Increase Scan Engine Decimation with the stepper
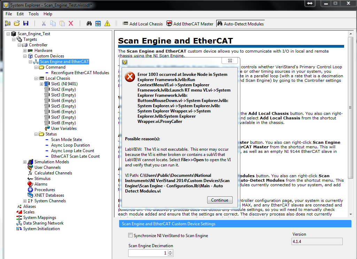Viewport: 357px width, 259px height. [x=169, y=251]
